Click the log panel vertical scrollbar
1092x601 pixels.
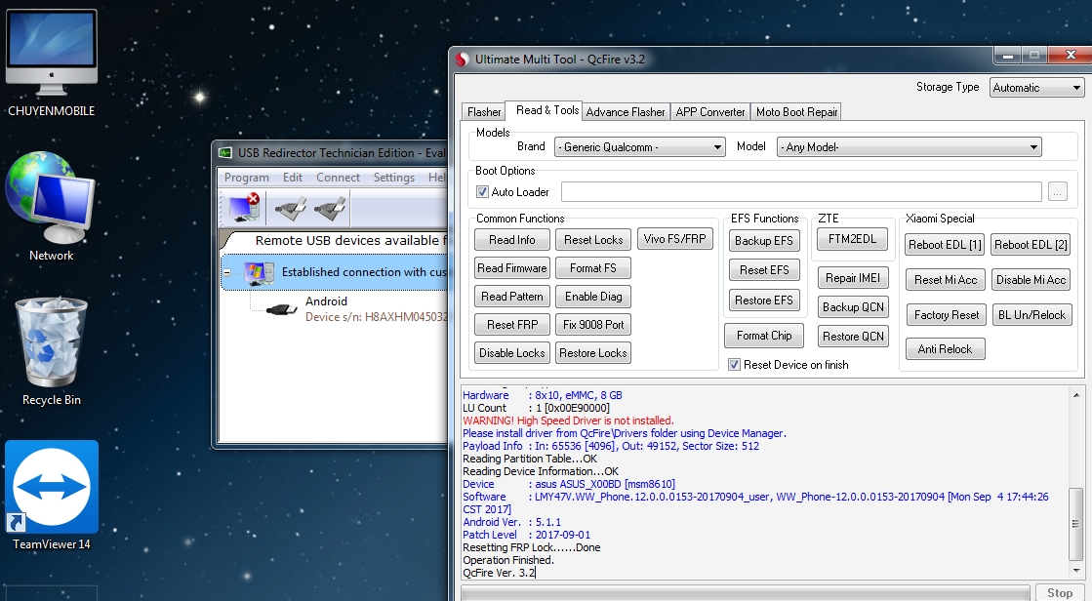pyautogui.click(x=1076, y=481)
